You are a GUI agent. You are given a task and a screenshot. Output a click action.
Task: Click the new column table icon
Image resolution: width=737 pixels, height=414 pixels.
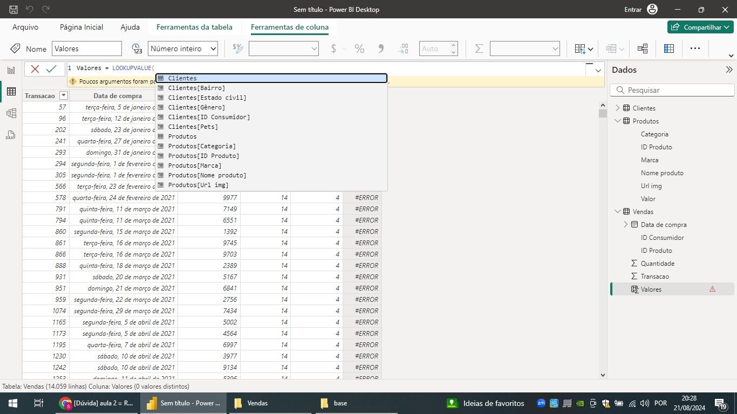tap(669, 49)
